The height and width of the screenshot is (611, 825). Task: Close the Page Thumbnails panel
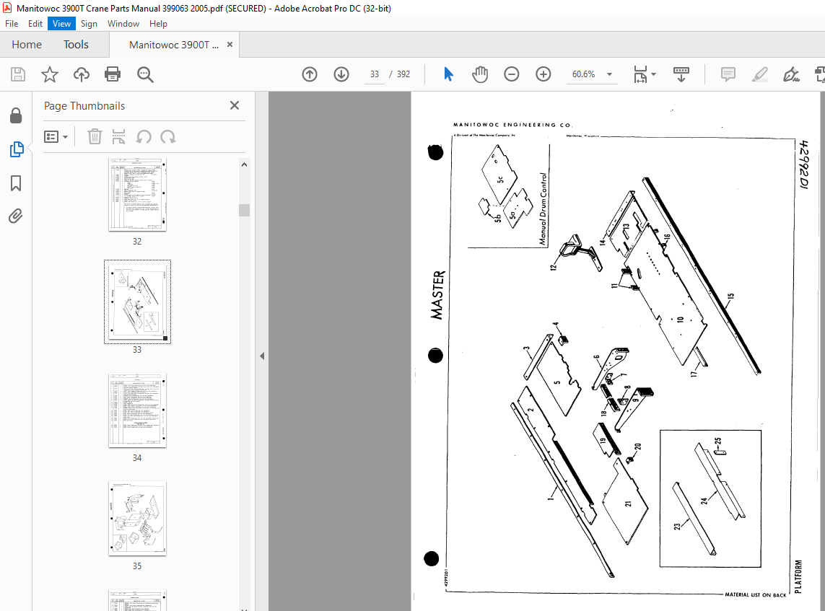click(235, 106)
